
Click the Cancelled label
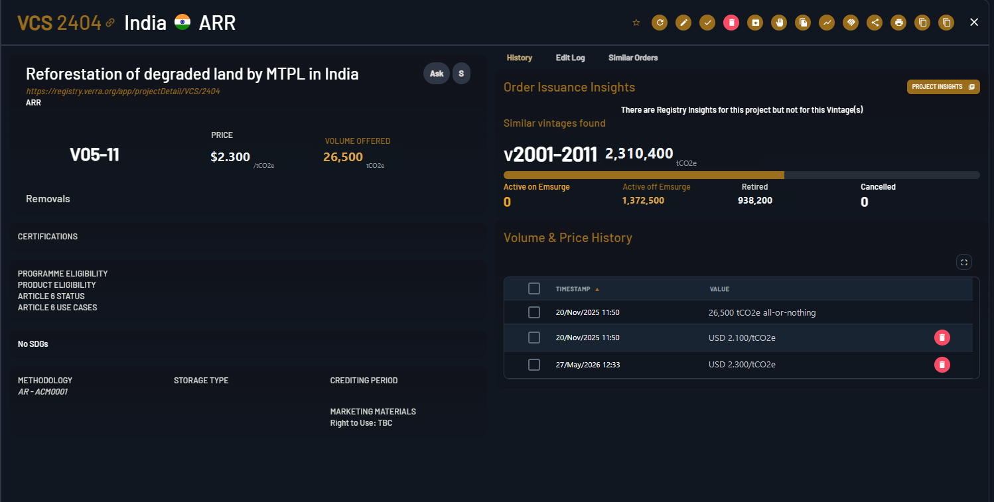pos(878,187)
